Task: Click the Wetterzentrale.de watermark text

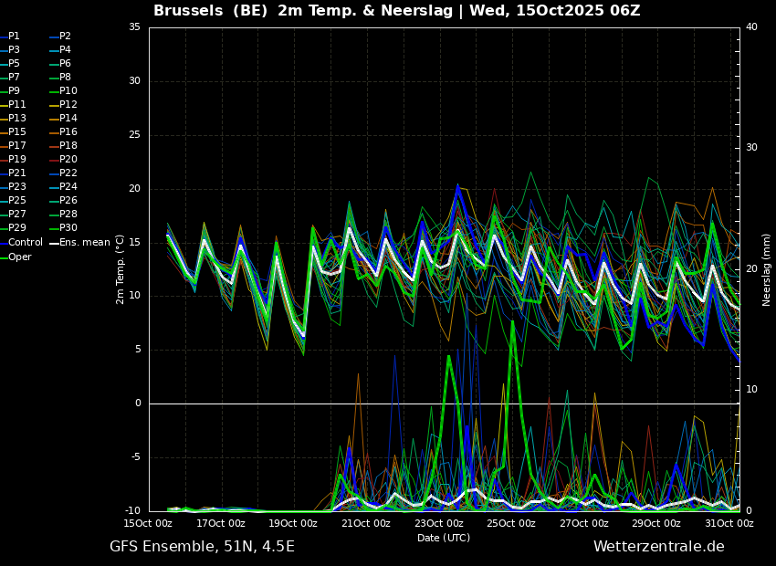Action: pos(659,547)
